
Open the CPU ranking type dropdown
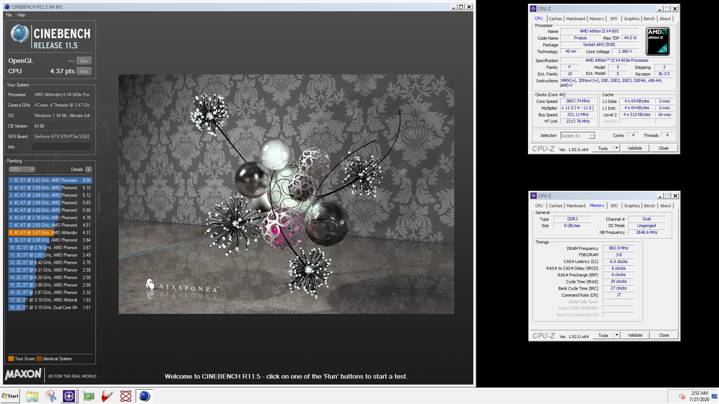(22, 169)
